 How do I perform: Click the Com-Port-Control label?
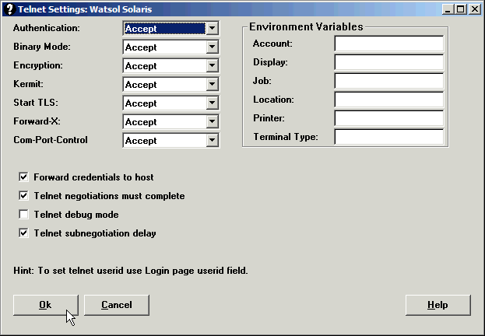[51, 140]
